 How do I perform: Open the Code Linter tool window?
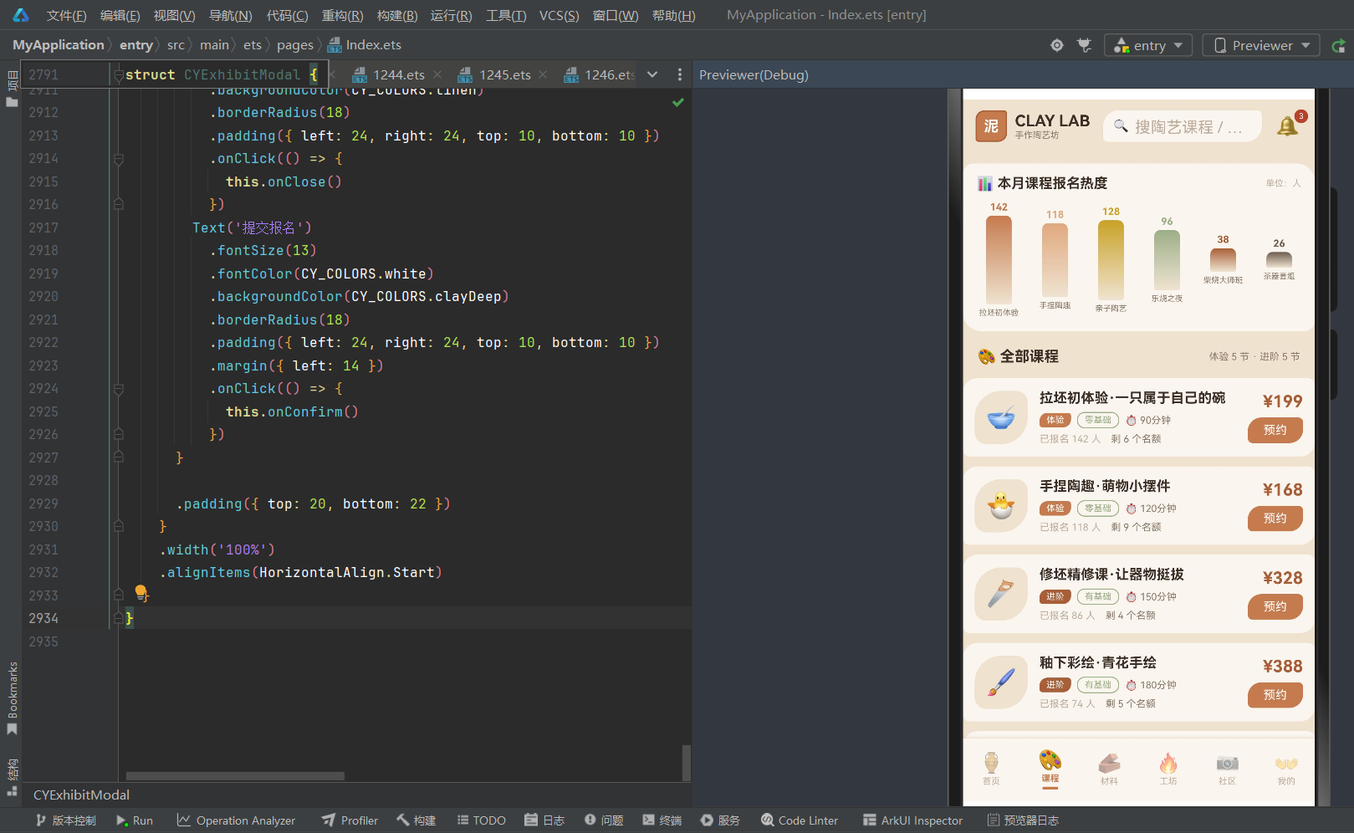click(x=800, y=820)
